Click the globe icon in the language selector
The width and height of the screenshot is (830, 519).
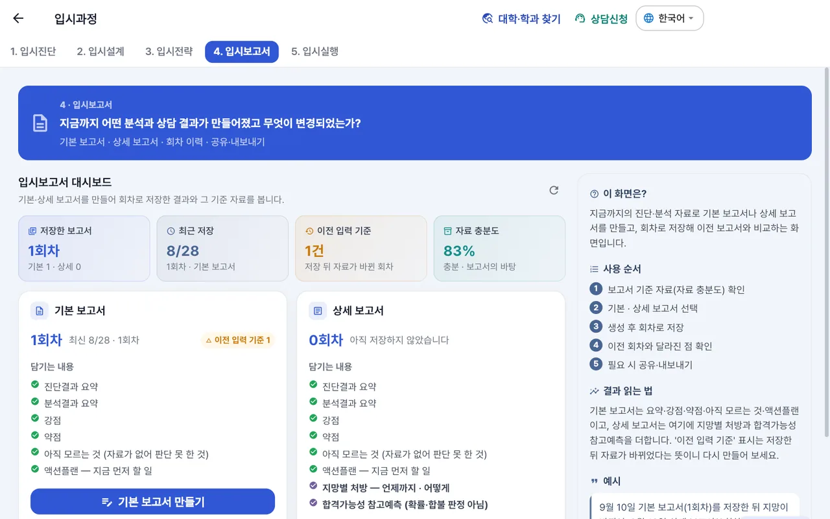[x=648, y=18]
